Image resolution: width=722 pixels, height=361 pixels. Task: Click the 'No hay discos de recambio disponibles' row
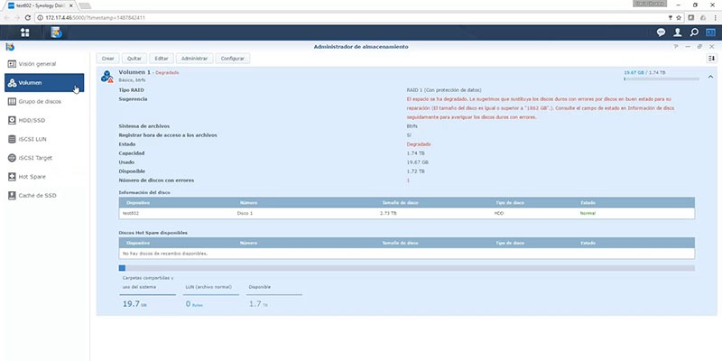[407, 254]
